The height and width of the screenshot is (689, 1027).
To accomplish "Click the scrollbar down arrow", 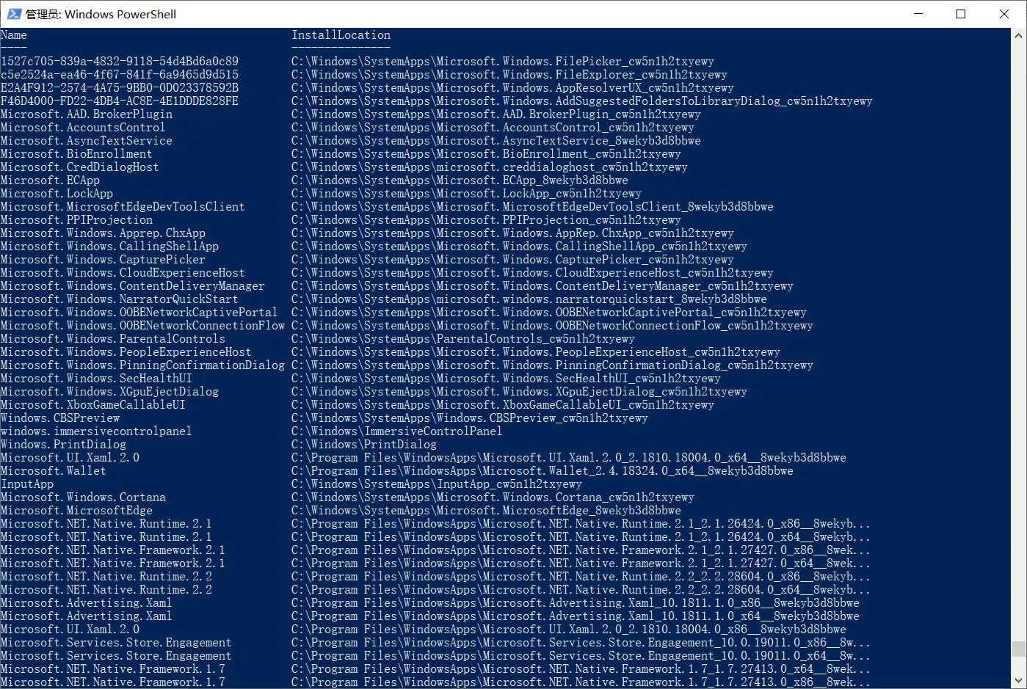I will (1019, 681).
